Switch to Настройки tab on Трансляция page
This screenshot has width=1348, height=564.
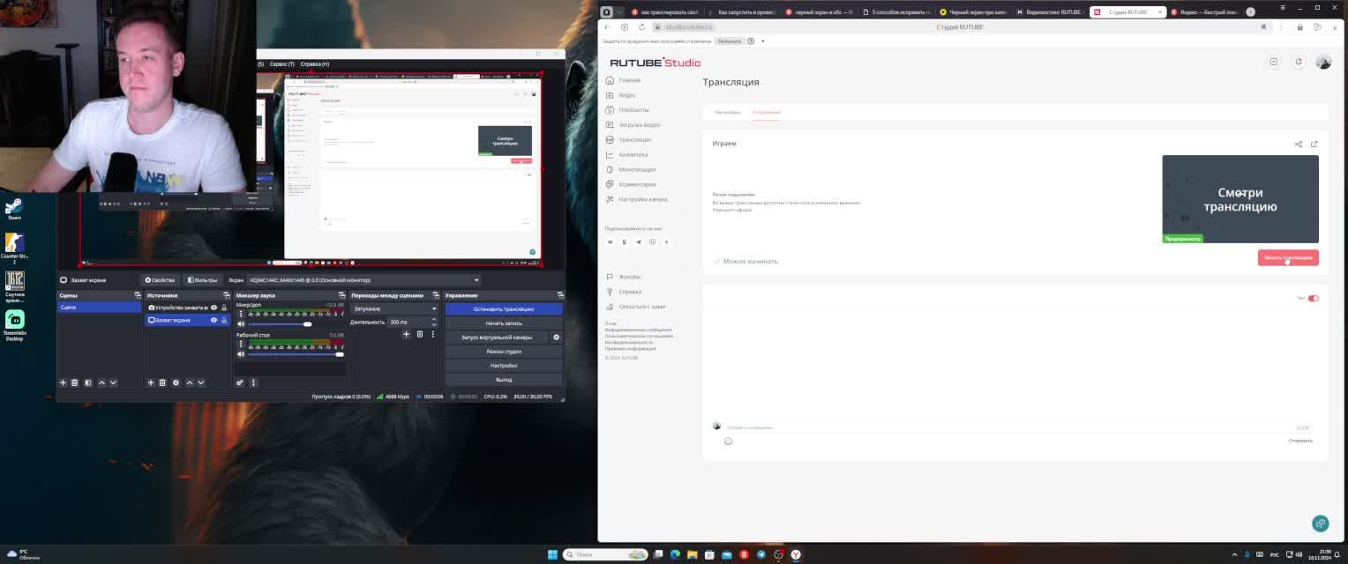(728, 112)
